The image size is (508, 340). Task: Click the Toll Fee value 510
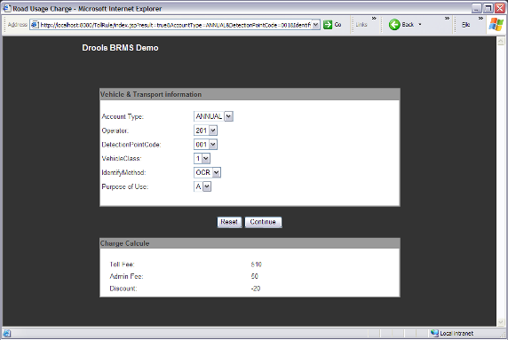coord(257,265)
